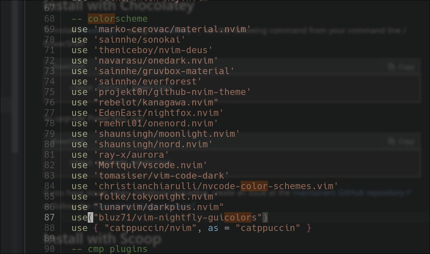Click the 'sainnhe/gruvbox-material' string
This screenshot has width=430, height=254.
click(164, 71)
